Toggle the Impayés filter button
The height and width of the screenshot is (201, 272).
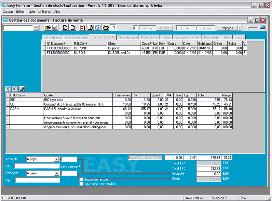tap(227, 28)
